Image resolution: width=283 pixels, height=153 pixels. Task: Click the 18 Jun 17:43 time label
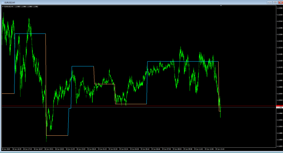[28, 149]
